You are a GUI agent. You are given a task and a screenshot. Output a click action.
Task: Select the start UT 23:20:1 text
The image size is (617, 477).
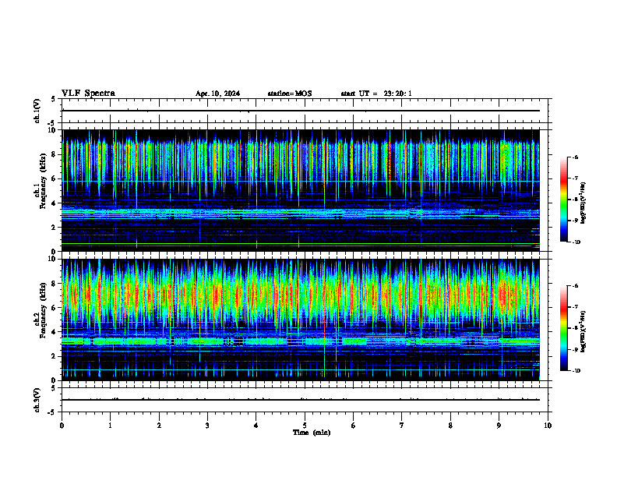point(376,94)
